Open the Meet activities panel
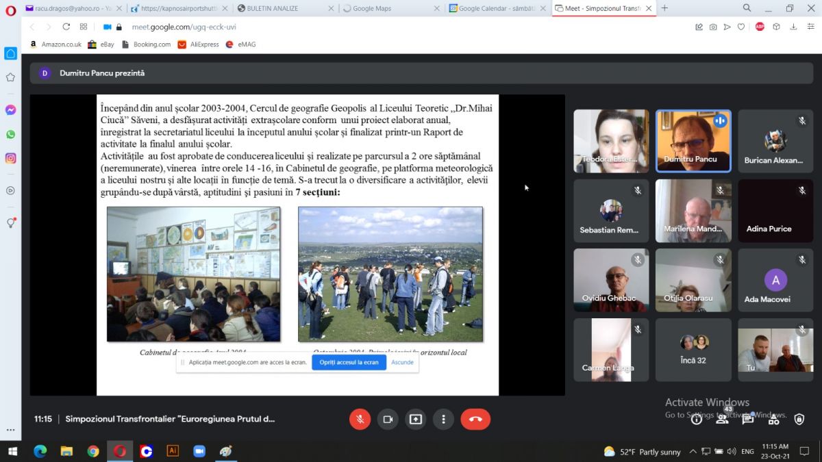The width and height of the screenshot is (822, 462). pyautogui.click(x=773, y=420)
